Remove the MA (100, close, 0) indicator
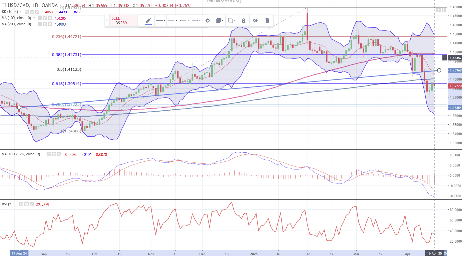Image resolution: width=462 pixels, height=256 pixels. tap(50, 18)
